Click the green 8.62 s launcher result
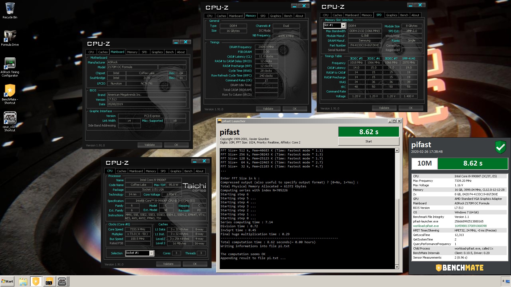The image size is (511, 287). point(369,132)
